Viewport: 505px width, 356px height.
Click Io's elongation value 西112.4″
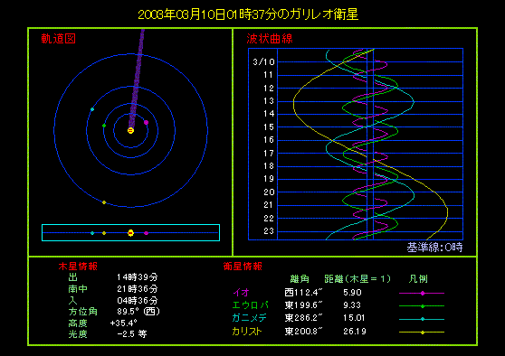tap(304, 293)
